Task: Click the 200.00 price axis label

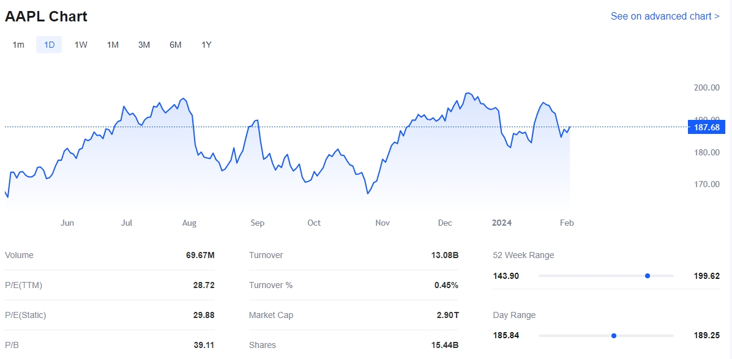Action: pos(706,87)
